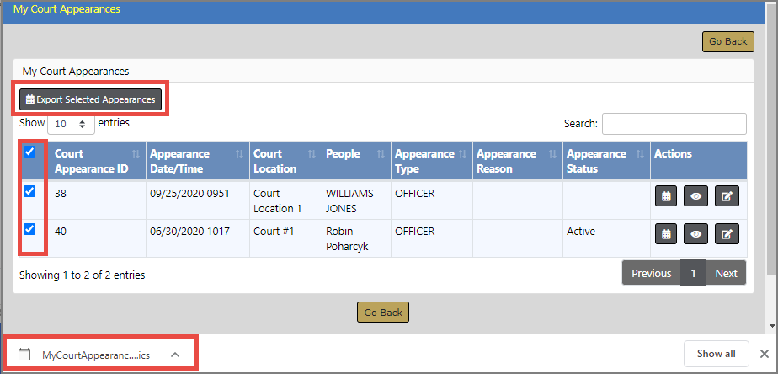
Task: Edit court appearance 38
Action: (x=727, y=196)
